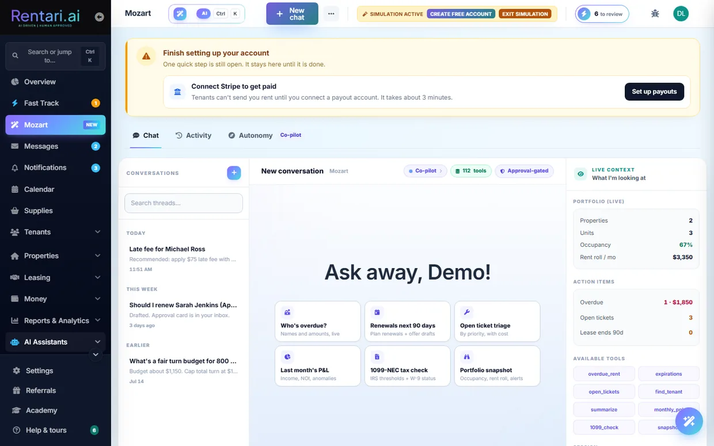
Task: Click the expirations tool chip
Action: click(x=669, y=374)
